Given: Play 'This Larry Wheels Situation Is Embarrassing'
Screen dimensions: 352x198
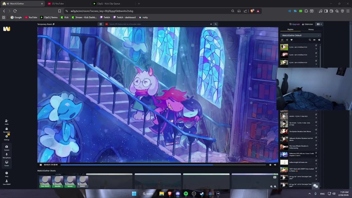Looking at the screenshot, I should [284, 147].
